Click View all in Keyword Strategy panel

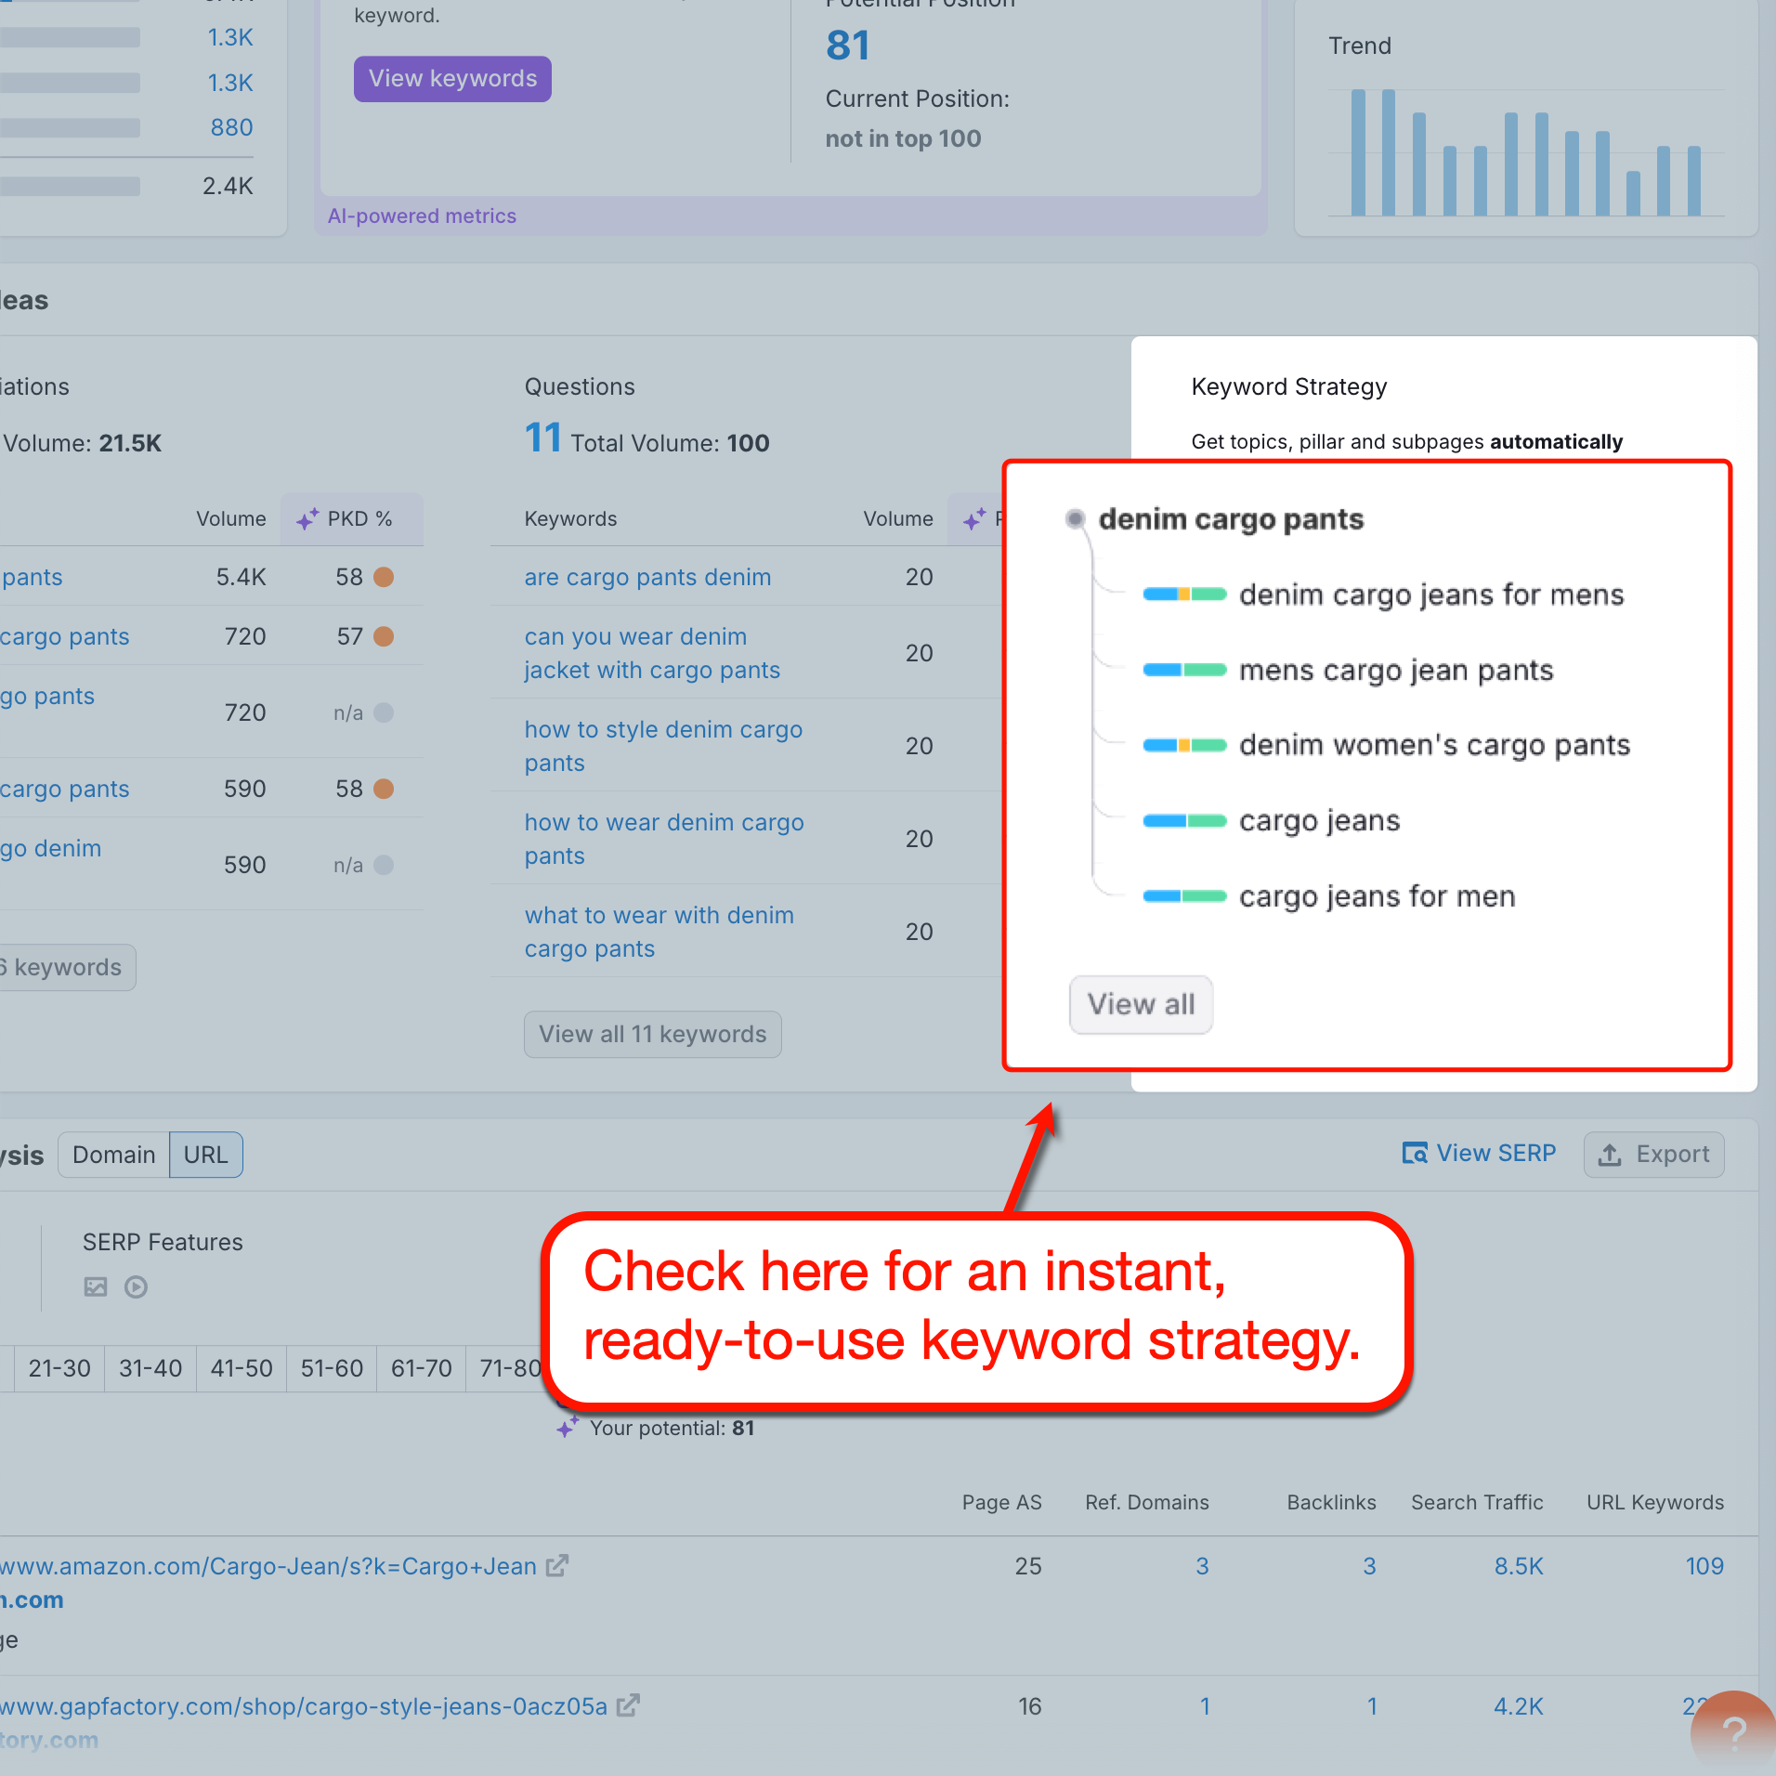1141,1004
